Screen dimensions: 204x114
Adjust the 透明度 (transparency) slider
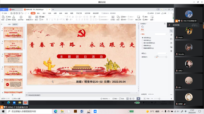pos(161,57)
